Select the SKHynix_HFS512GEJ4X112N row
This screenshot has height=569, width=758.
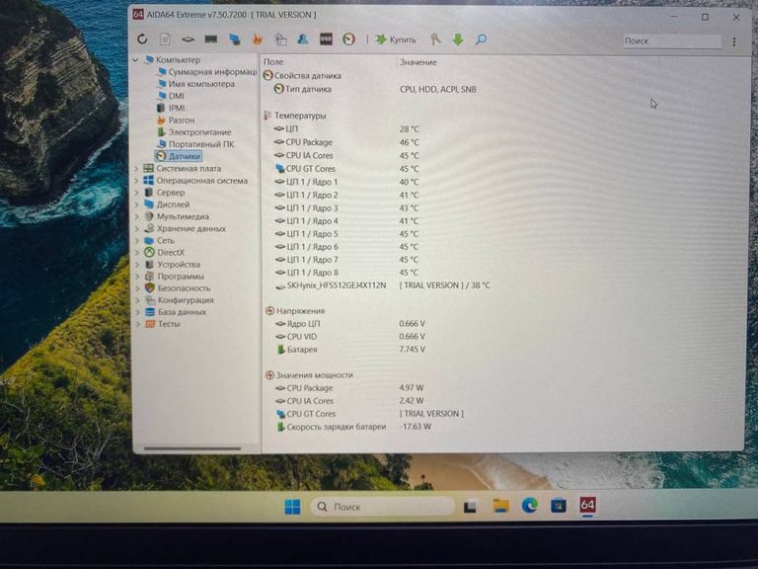tap(382, 285)
